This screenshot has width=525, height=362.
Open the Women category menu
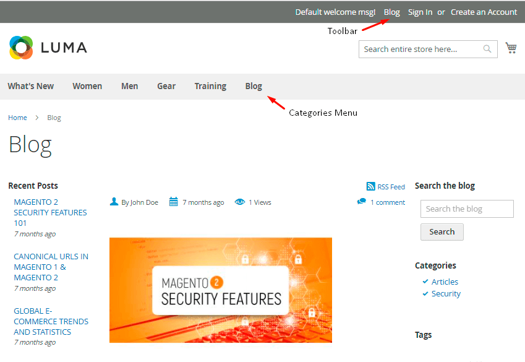click(87, 86)
